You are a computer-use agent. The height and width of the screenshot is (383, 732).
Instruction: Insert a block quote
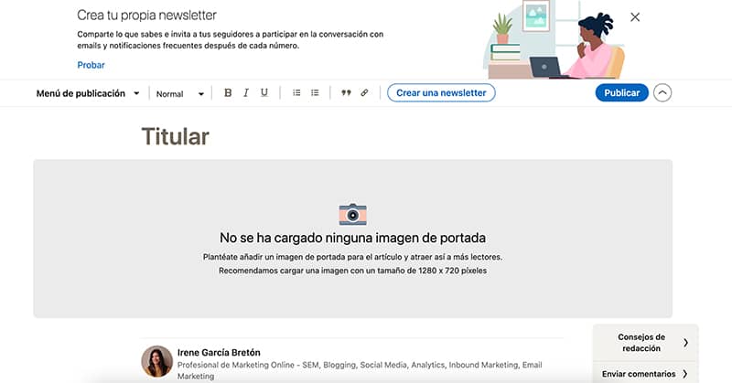[346, 93]
